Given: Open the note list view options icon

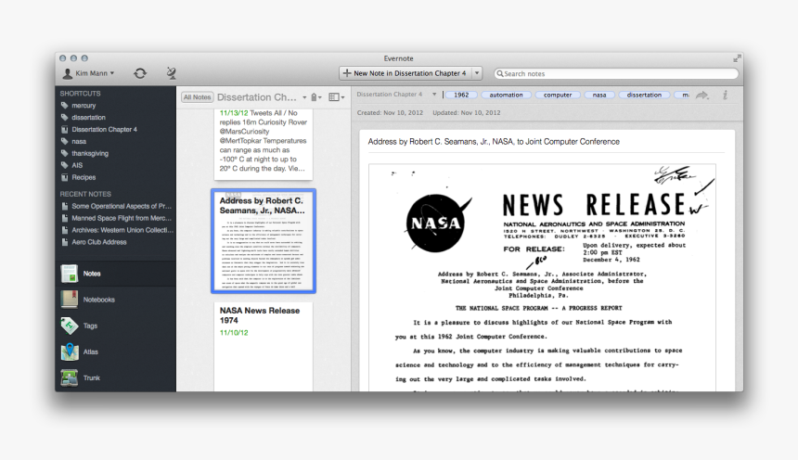Looking at the screenshot, I should click(x=337, y=97).
